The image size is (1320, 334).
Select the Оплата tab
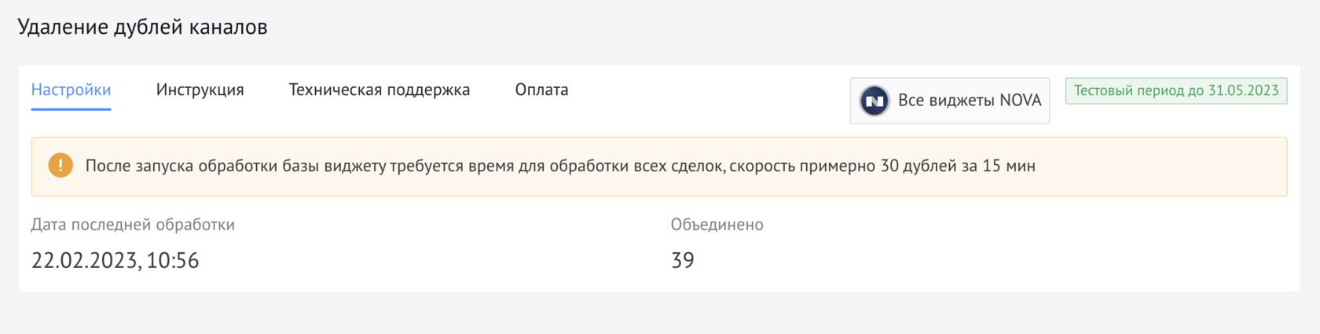[541, 90]
